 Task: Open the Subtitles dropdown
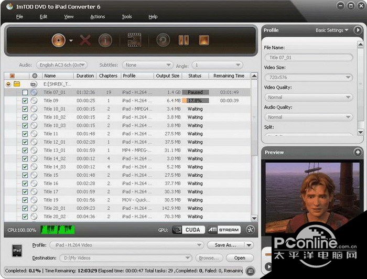[x=148, y=65]
